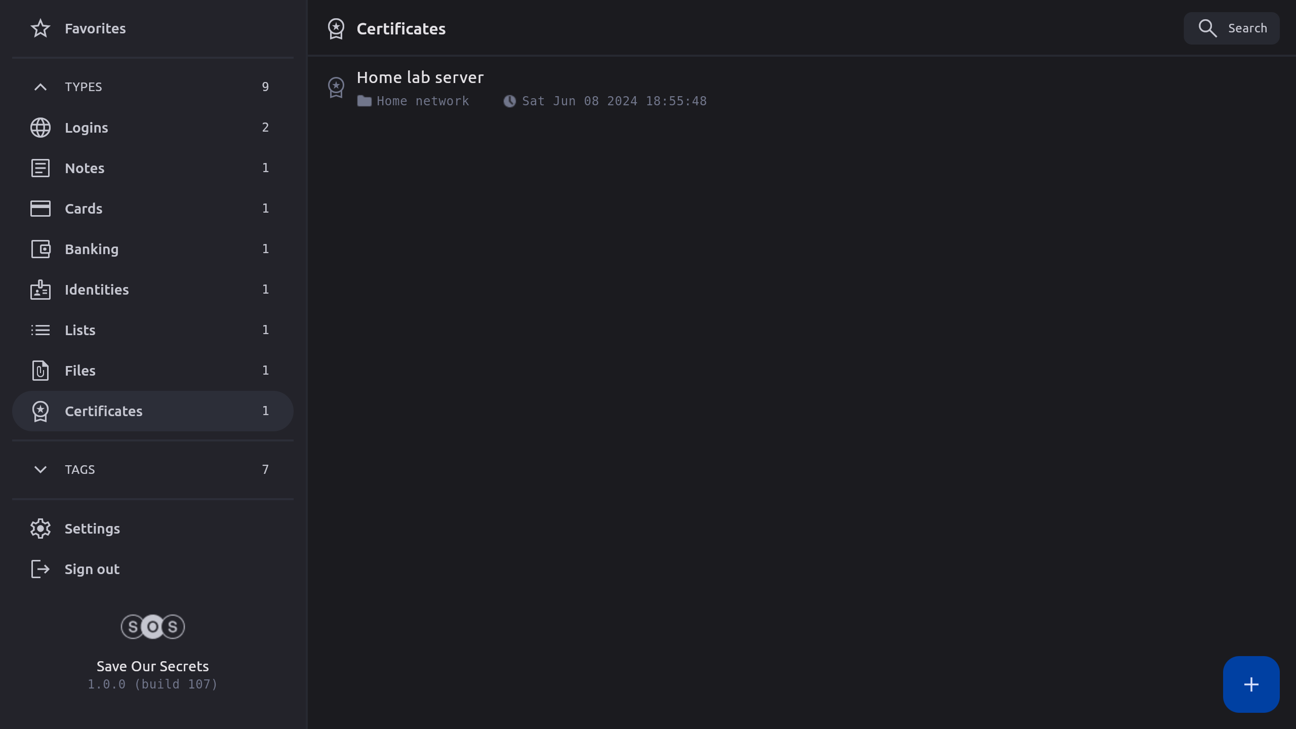Open the Home lab server certificate
This screenshot has height=729, width=1296.
[x=420, y=77]
